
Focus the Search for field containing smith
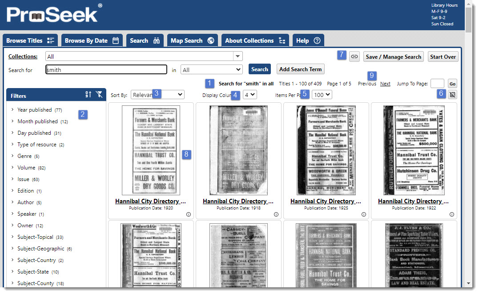[106, 70]
